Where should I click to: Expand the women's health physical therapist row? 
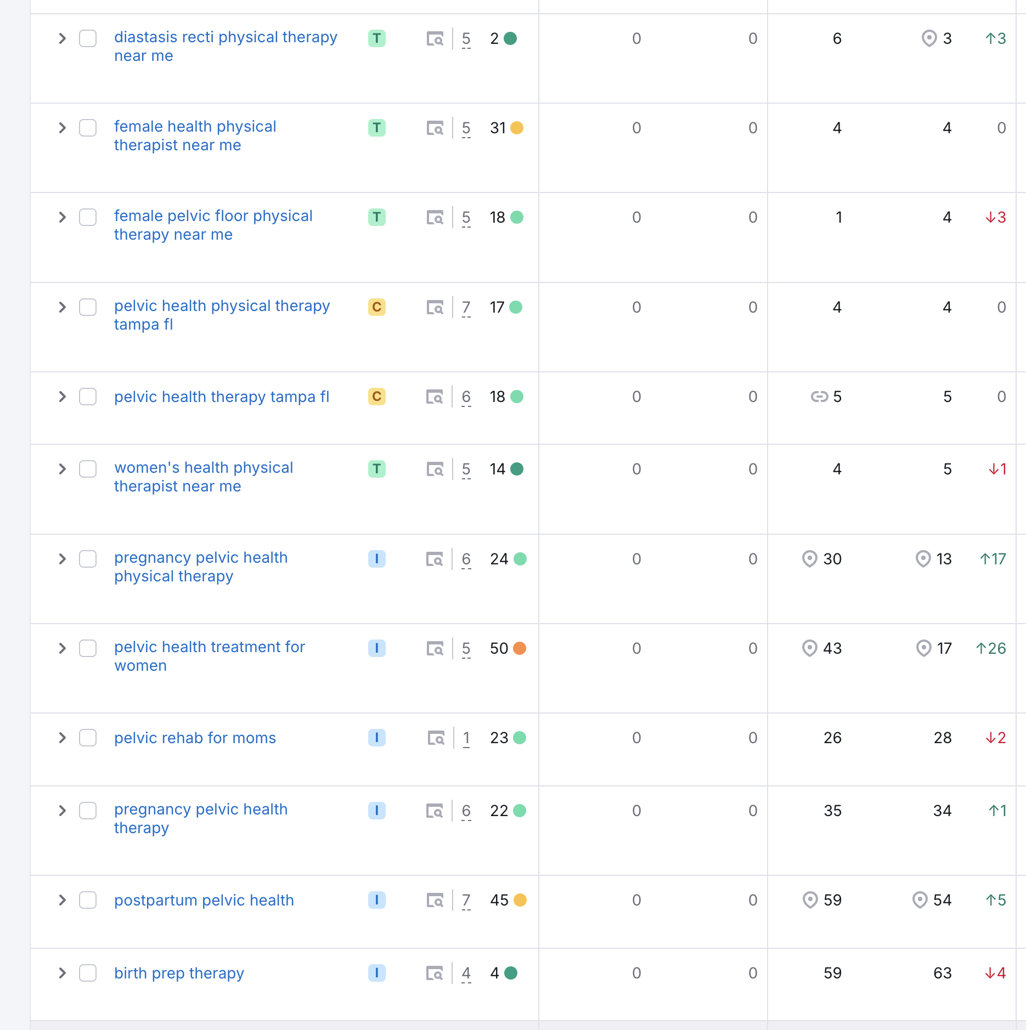[62, 469]
